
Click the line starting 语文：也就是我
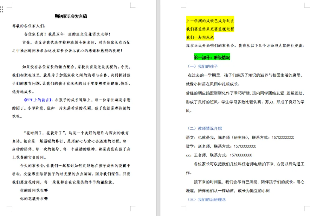pyautogui.click(x=240, y=137)
